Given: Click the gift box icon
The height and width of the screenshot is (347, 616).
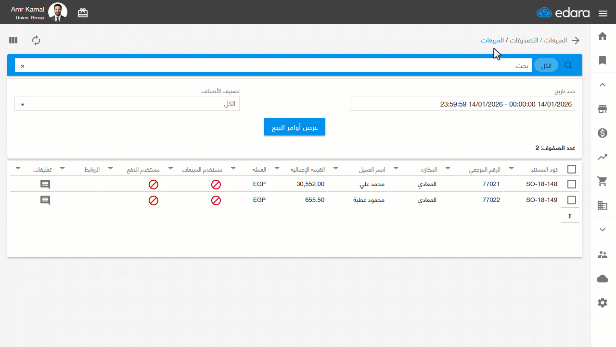Looking at the screenshot, I should [83, 13].
